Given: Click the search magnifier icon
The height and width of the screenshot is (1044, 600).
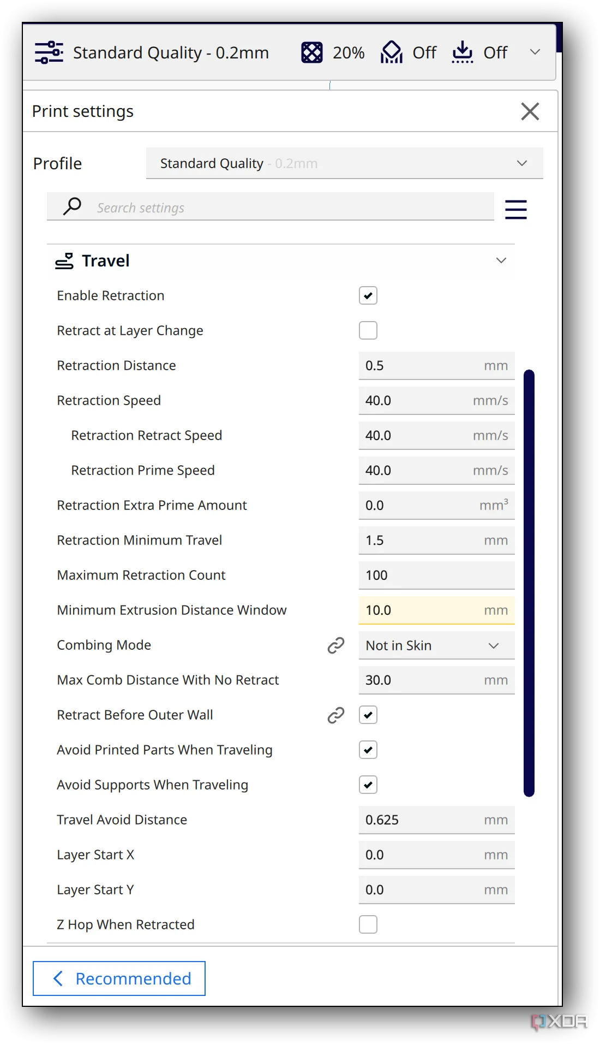Looking at the screenshot, I should click(72, 206).
